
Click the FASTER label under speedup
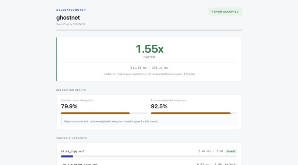coord(149,57)
